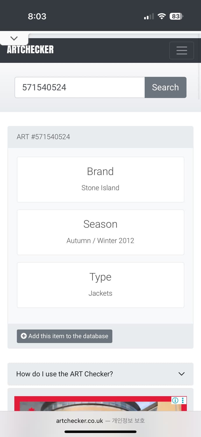Tap the cellular signal bars icon
Image resolution: width=201 pixels, height=437 pixels.
(x=149, y=17)
